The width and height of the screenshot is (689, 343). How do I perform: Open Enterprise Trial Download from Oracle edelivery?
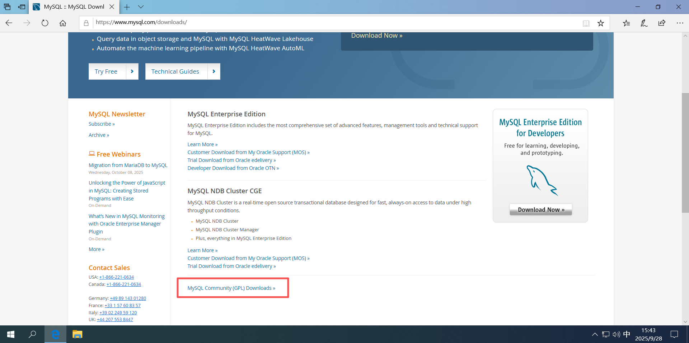click(231, 160)
